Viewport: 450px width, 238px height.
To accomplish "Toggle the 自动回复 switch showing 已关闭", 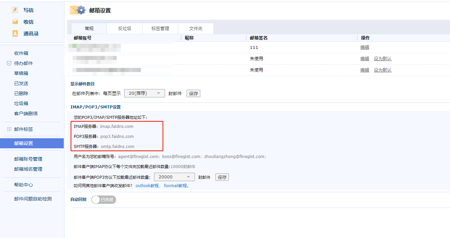I will click(x=104, y=200).
